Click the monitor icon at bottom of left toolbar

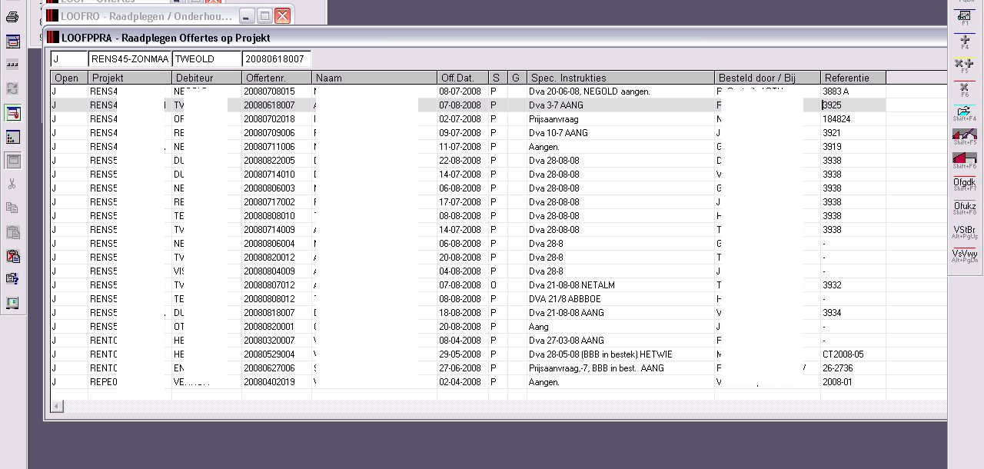tap(12, 303)
